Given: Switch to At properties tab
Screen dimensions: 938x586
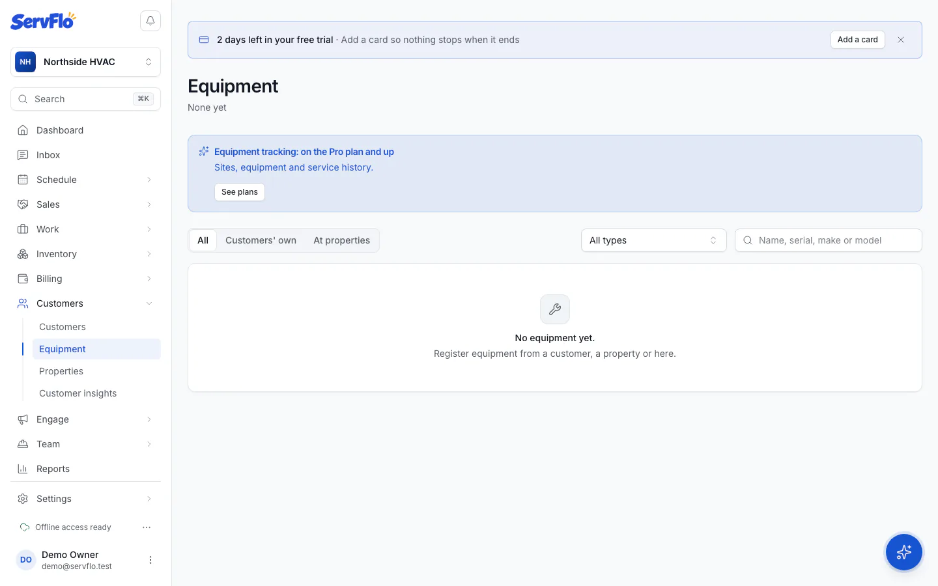Looking at the screenshot, I should (342, 240).
